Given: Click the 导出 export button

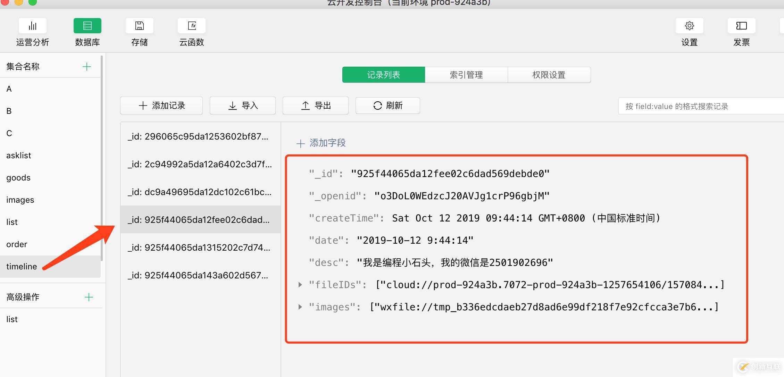Looking at the screenshot, I should click(316, 106).
